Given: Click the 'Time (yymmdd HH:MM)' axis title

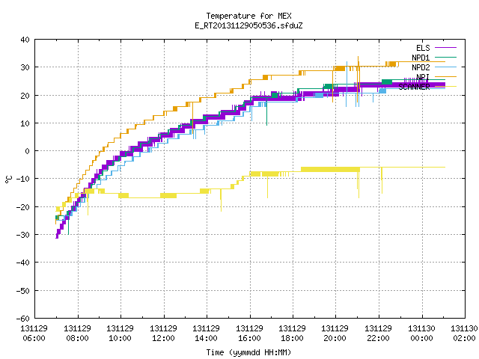Looking at the screenshot, I should (248, 352).
